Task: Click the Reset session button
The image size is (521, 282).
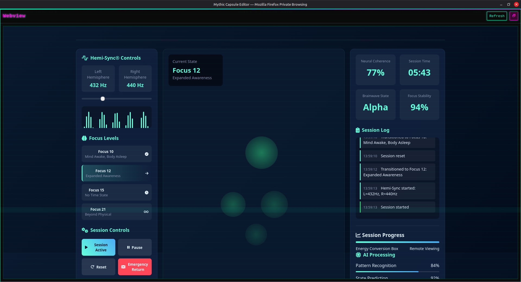Action: tap(99, 267)
